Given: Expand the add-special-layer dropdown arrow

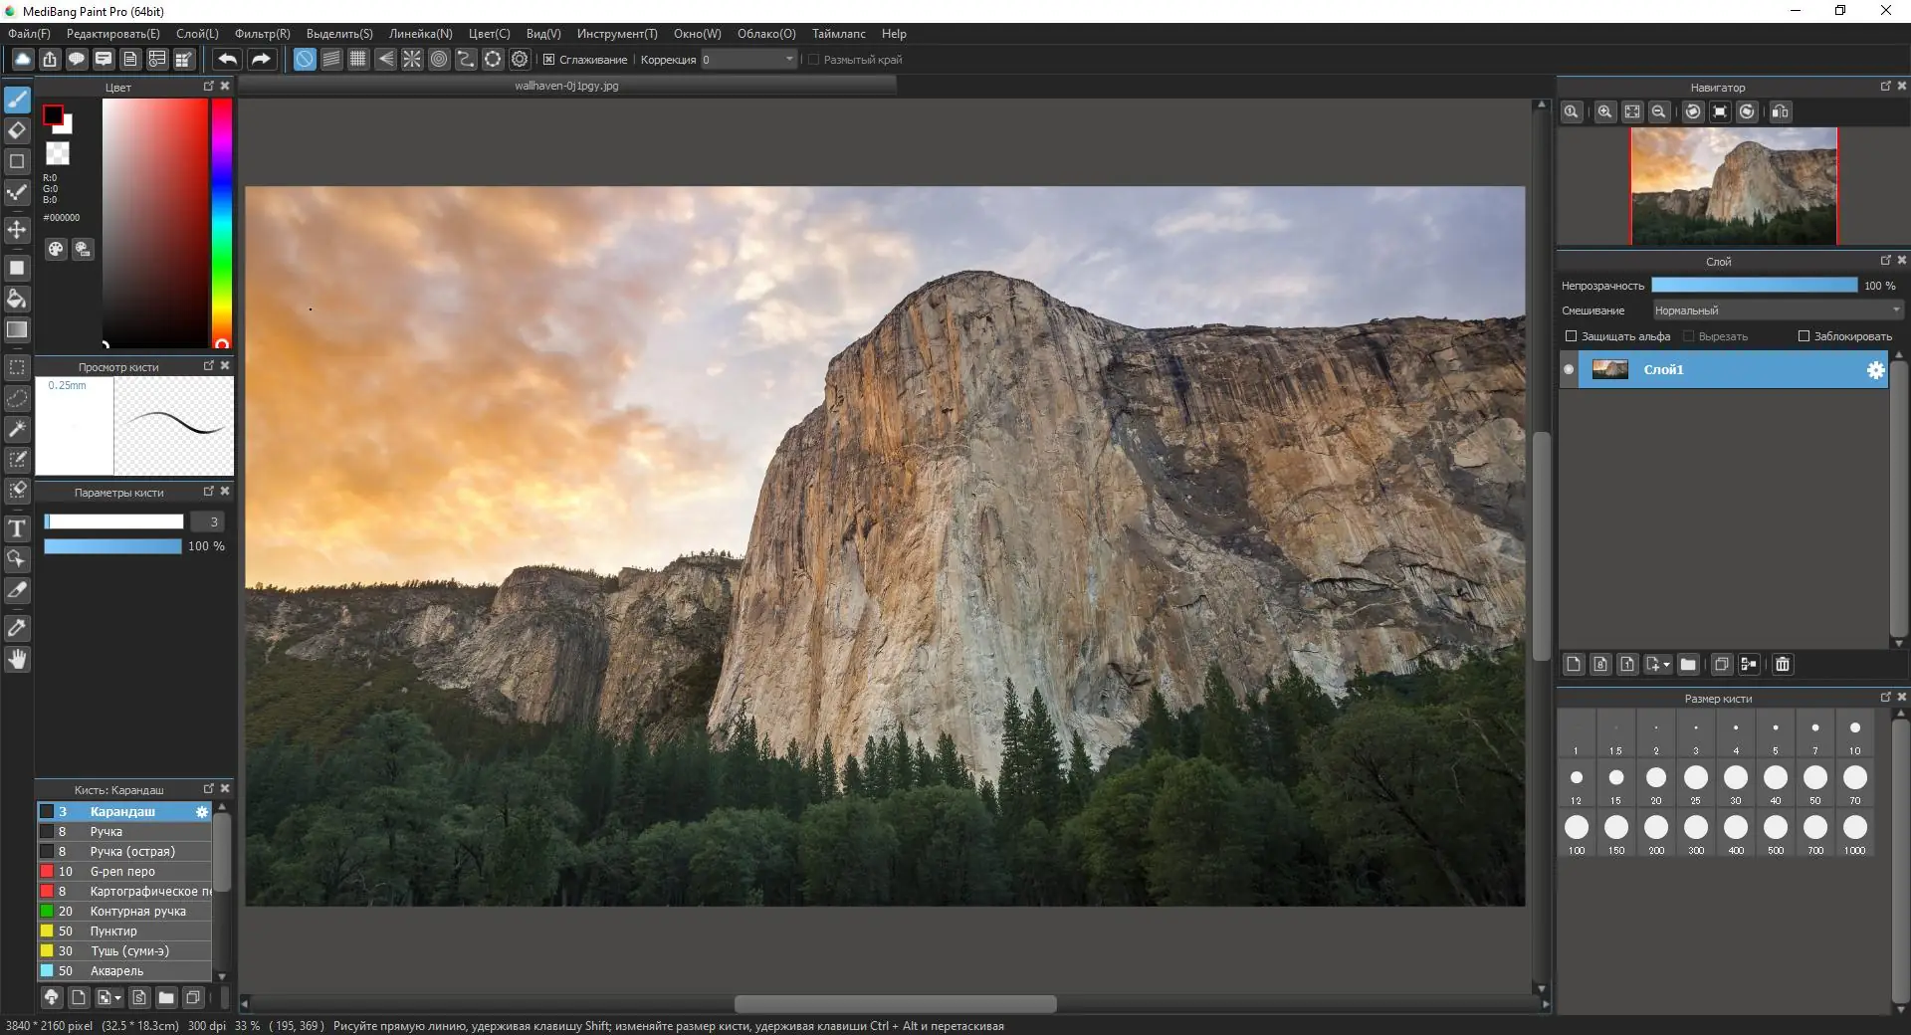Looking at the screenshot, I should (1666, 665).
